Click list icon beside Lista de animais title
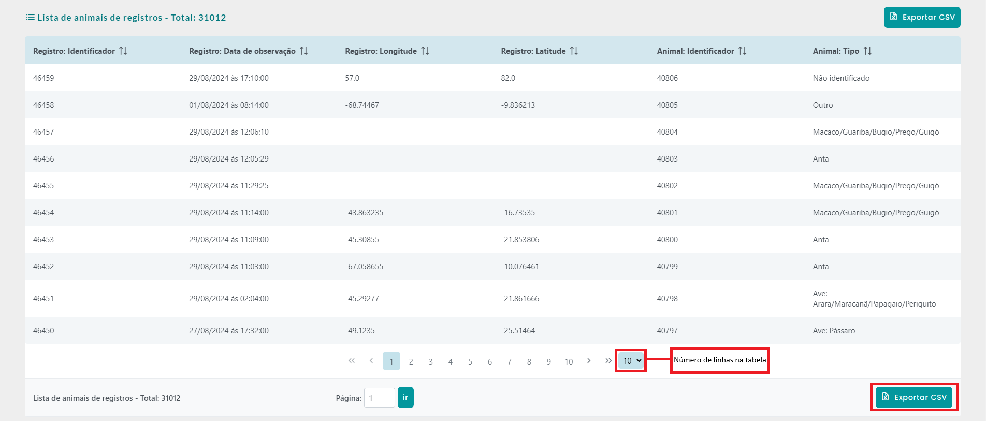Screen dimensions: 986x421 pos(31,17)
